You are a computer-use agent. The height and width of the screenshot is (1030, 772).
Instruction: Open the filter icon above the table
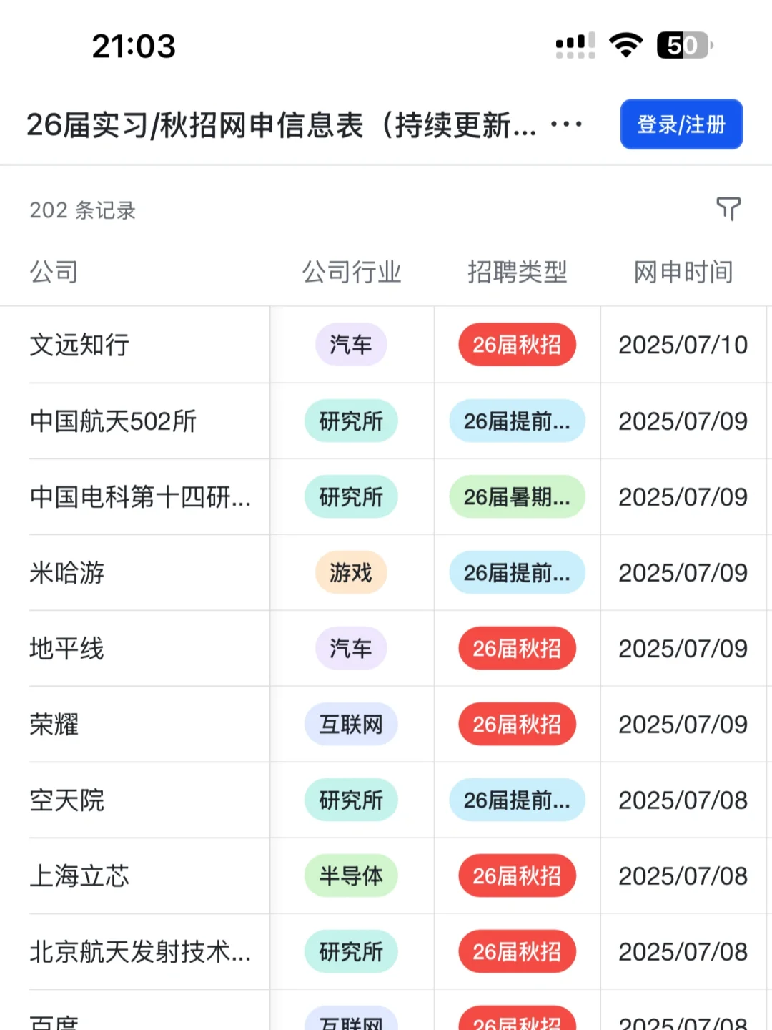(728, 209)
